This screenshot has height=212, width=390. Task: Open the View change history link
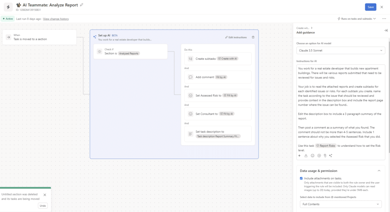(56, 19)
